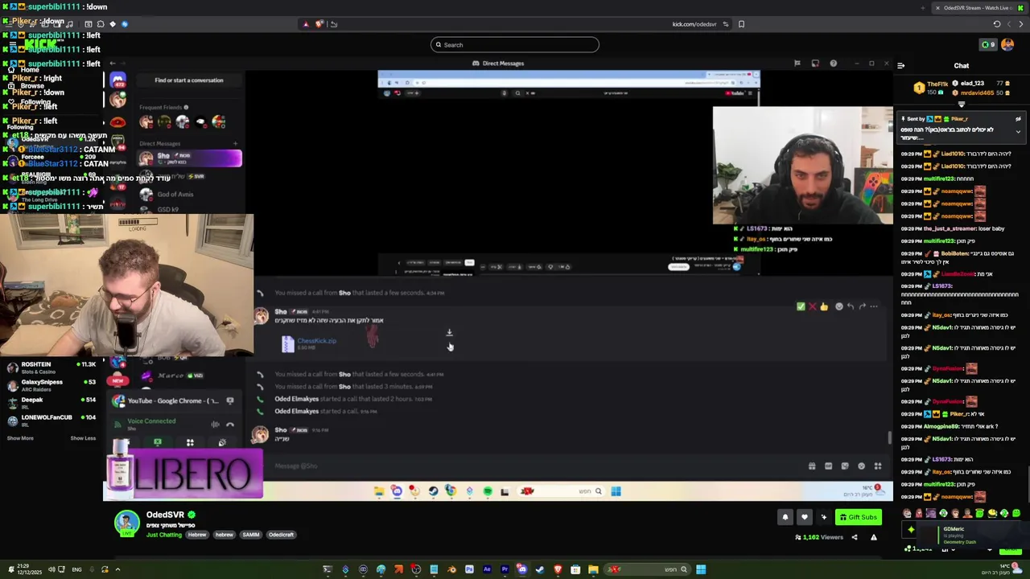Select the SAMIM tag
This screenshot has width=1030, height=579.
(251, 535)
